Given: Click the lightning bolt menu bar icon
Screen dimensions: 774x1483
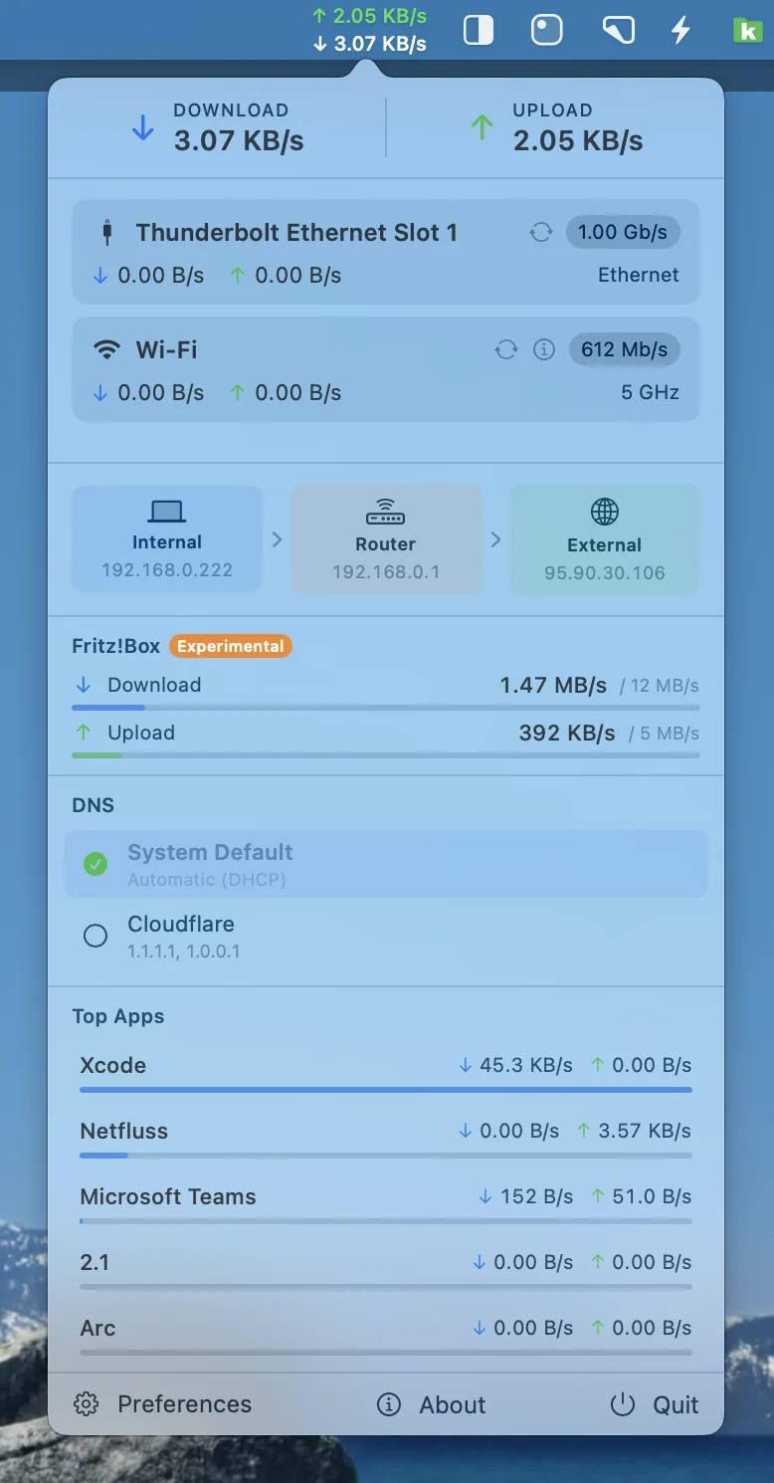Looking at the screenshot, I should click(x=680, y=30).
